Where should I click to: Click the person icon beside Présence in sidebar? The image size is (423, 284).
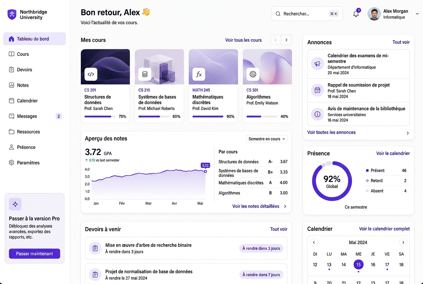pos(12,147)
